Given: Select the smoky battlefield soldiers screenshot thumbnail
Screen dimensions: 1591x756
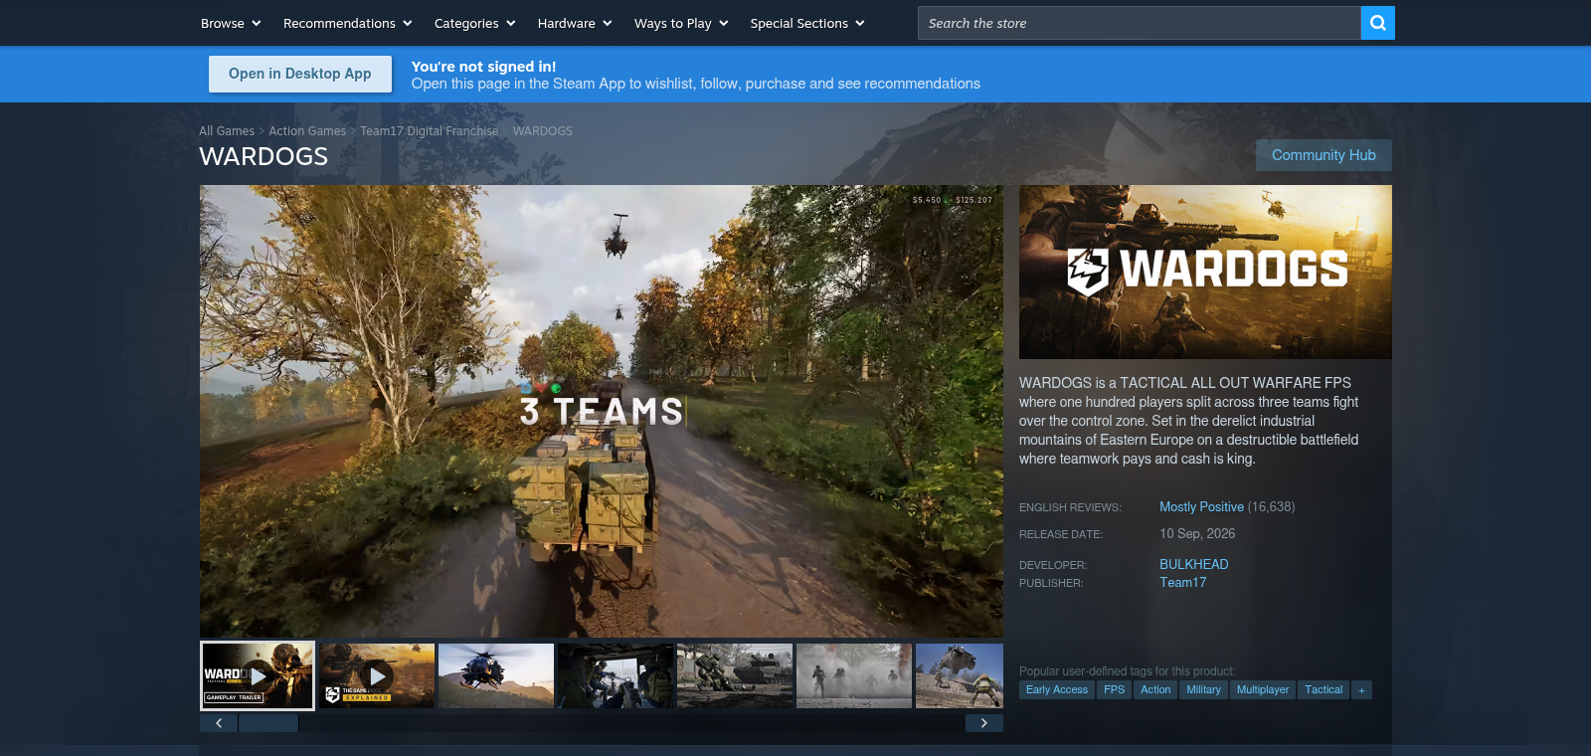Looking at the screenshot, I should coord(854,676).
